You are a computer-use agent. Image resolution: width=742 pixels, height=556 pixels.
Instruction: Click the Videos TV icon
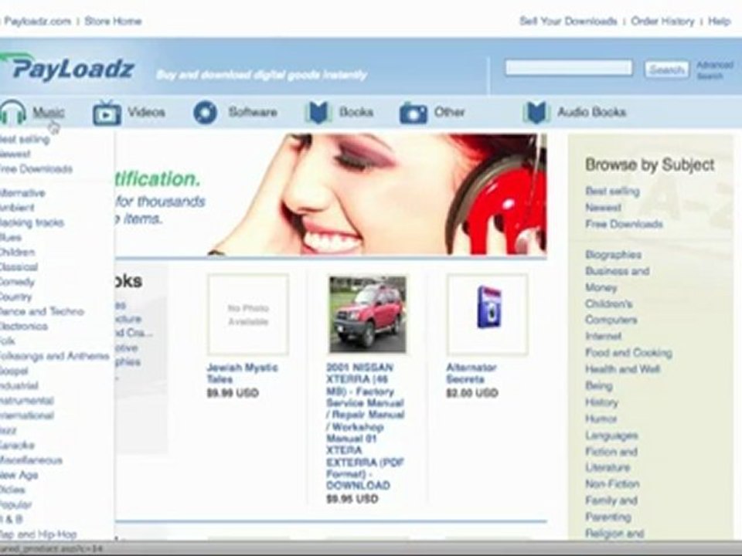point(107,113)
